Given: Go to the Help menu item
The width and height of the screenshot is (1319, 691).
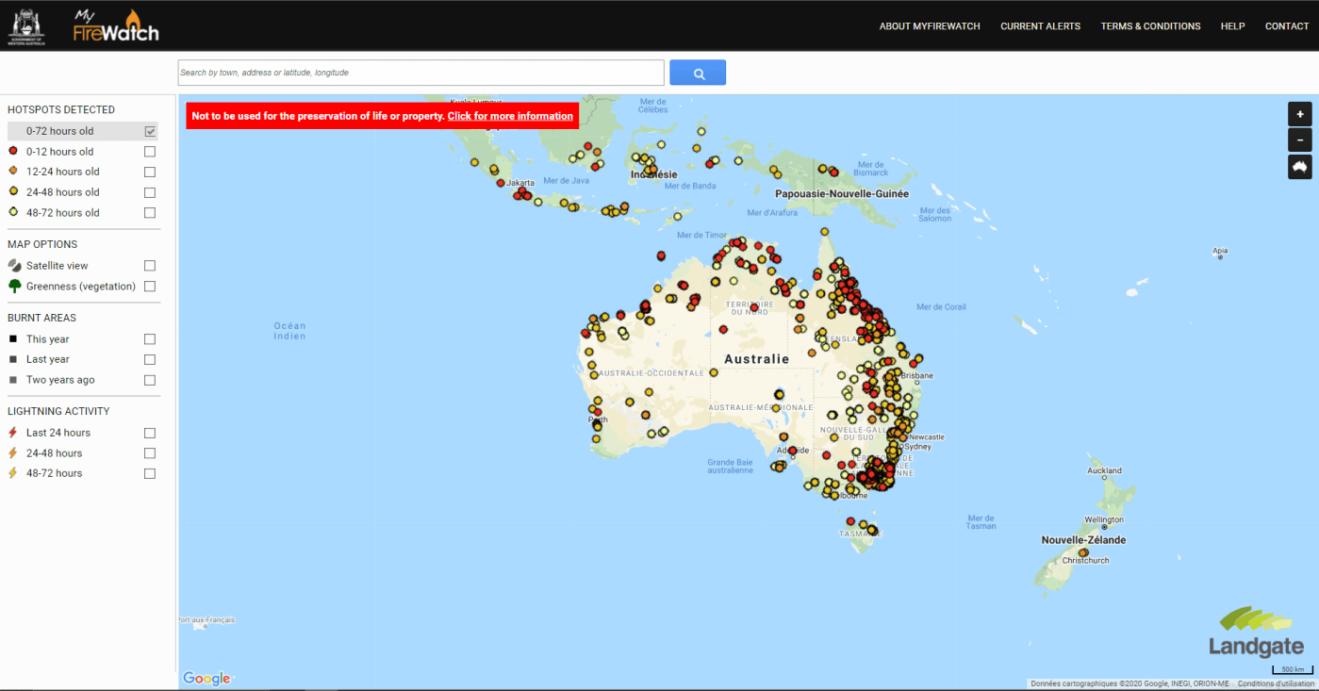Looking at the screenshot, I should (x=1232, y=26).
